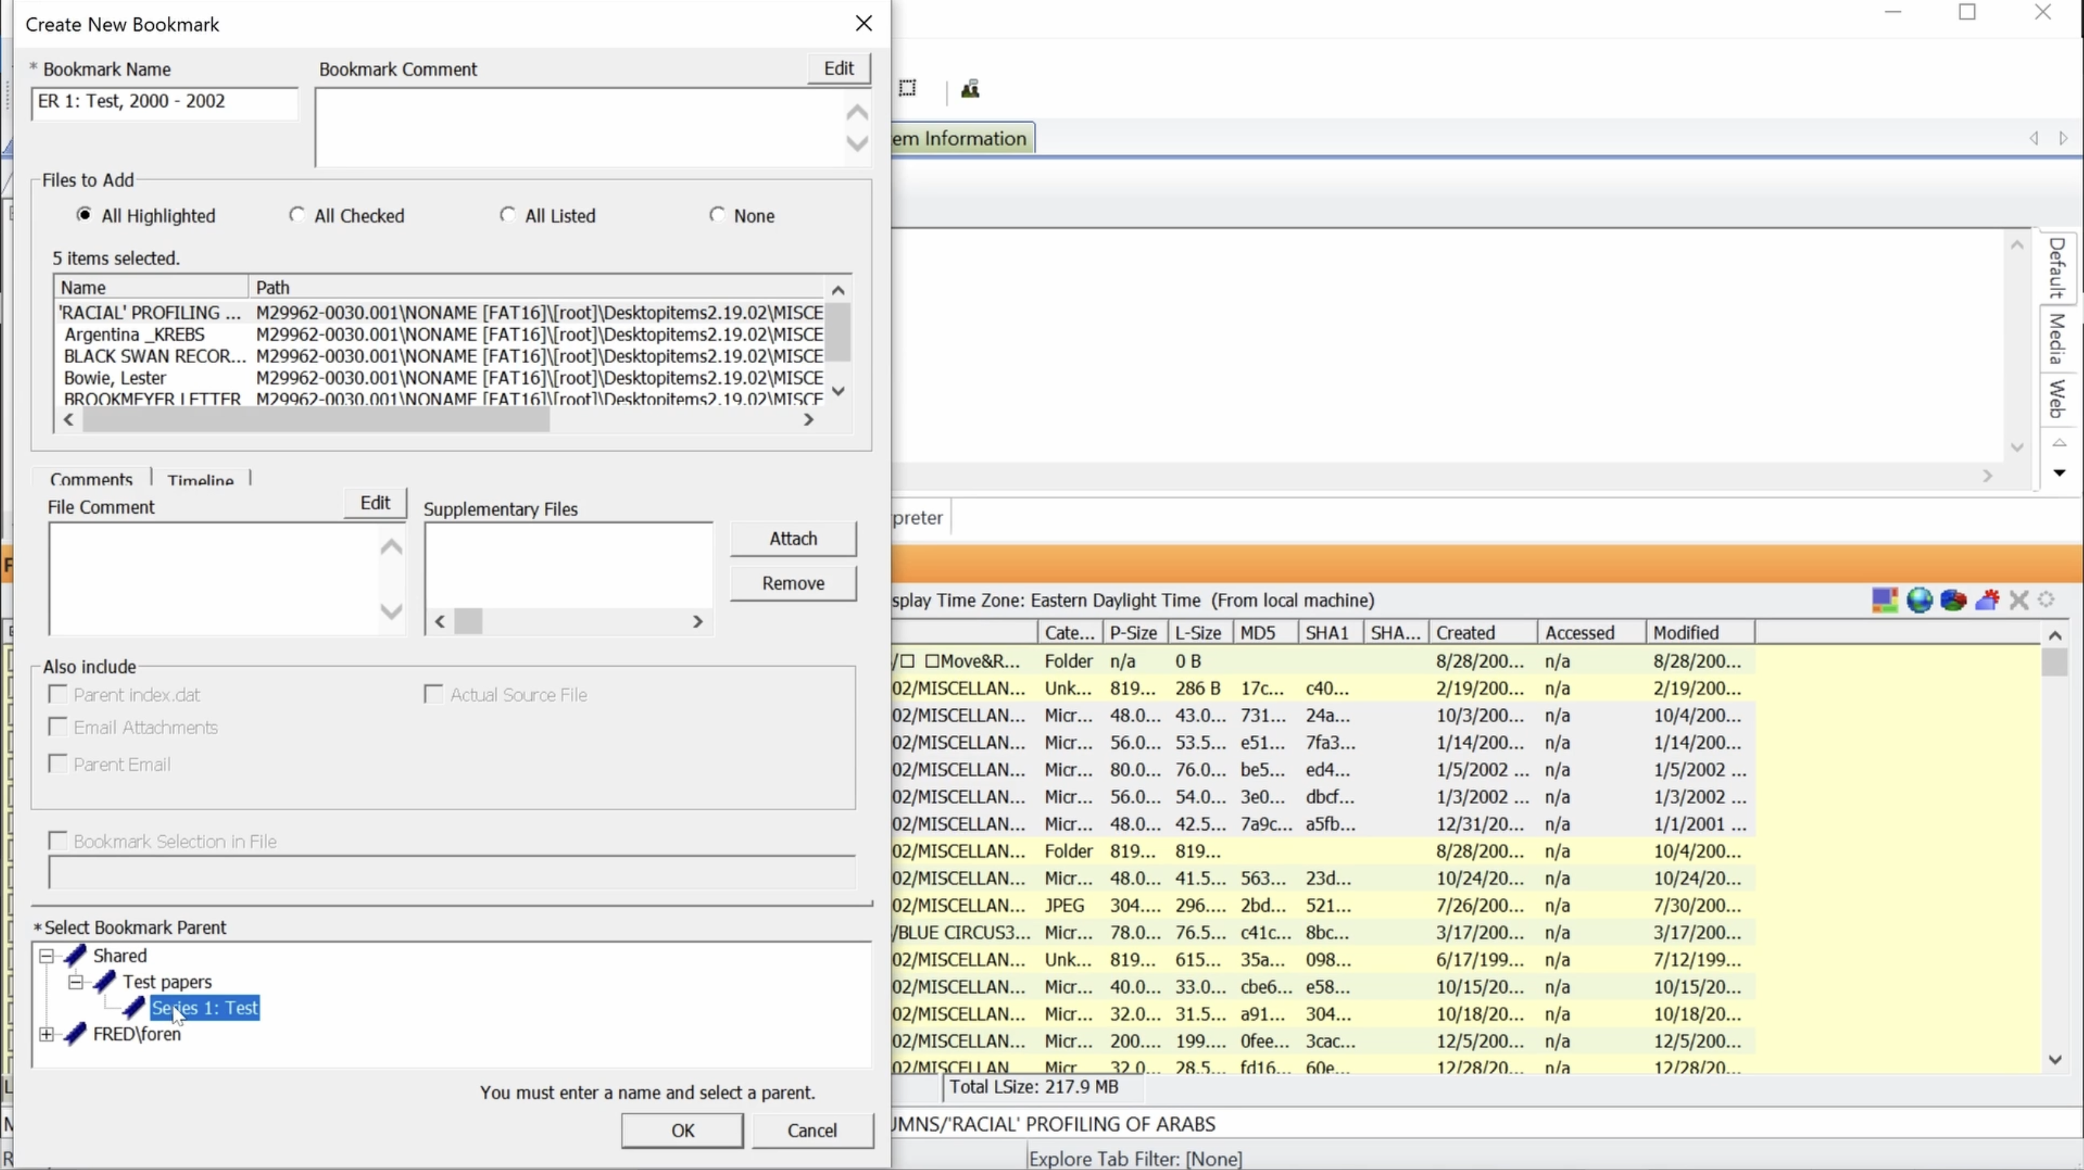Viewport: 2084px width, 1170px height.
Task: Toggle the Bookmark Selection in File checkbox
Action: tap(57, 841)
